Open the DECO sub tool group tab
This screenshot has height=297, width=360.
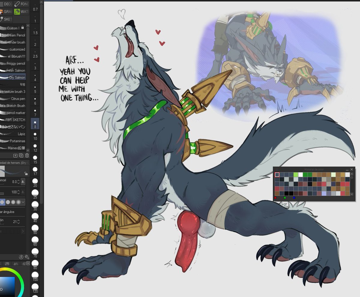tap(6, 4)
